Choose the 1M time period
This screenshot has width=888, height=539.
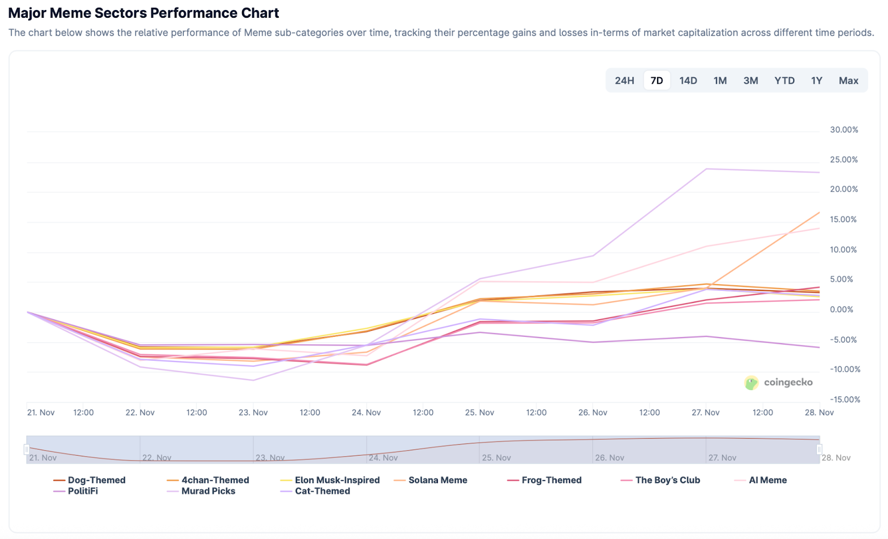click(720, 80)
